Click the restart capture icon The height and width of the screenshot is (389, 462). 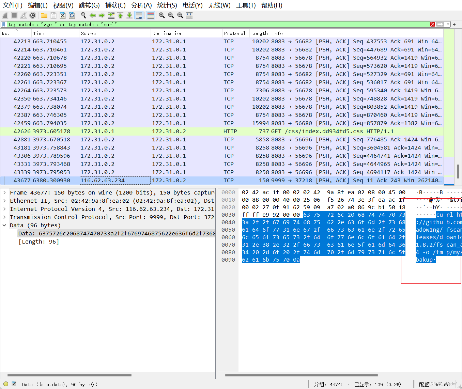(24, 15)
